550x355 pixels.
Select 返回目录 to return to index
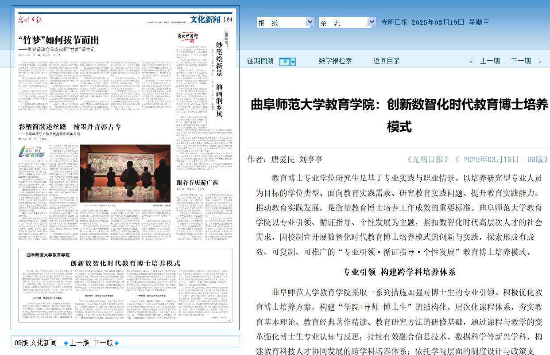coord(386,61)
